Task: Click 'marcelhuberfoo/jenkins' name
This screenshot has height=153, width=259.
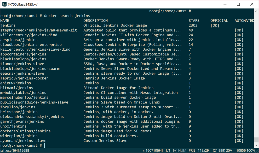Action: 24,97
